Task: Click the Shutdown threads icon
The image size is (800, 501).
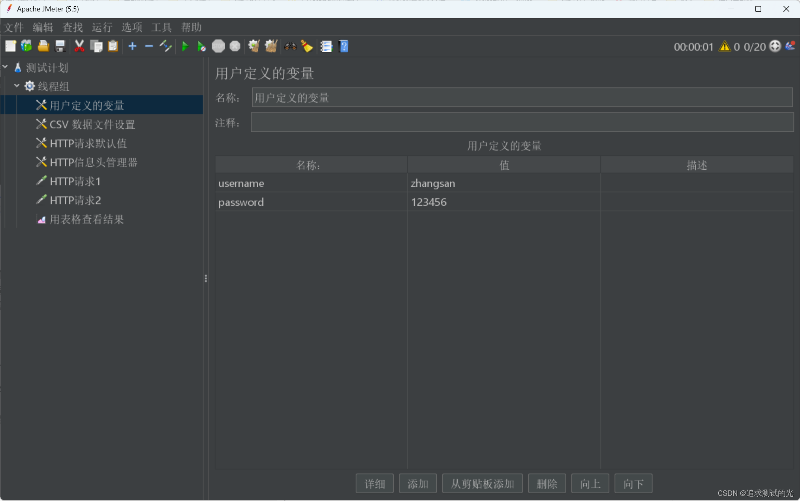Action: [x=235, y=46]
